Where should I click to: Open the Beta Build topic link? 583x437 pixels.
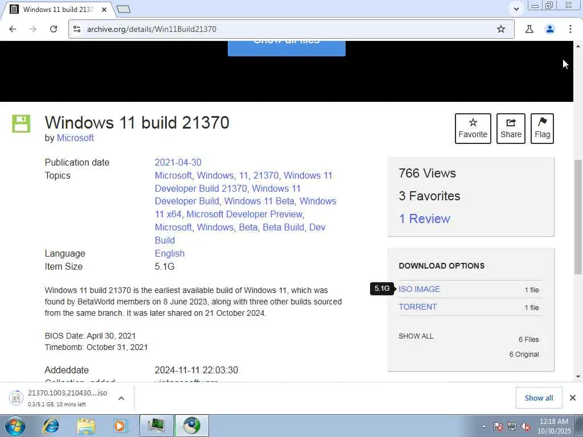click(284, 228)
